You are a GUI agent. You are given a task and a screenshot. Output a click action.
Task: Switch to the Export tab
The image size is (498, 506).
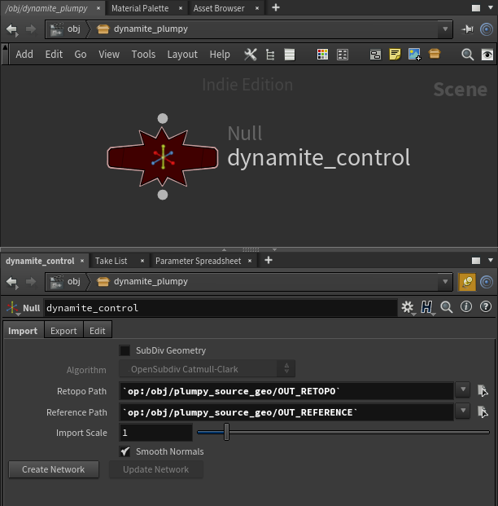click(x=63, y=330)
